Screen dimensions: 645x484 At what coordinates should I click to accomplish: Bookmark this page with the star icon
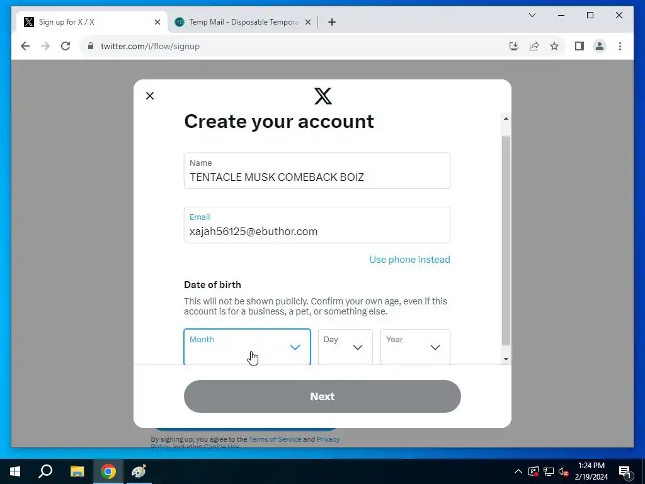pos(554,46)
